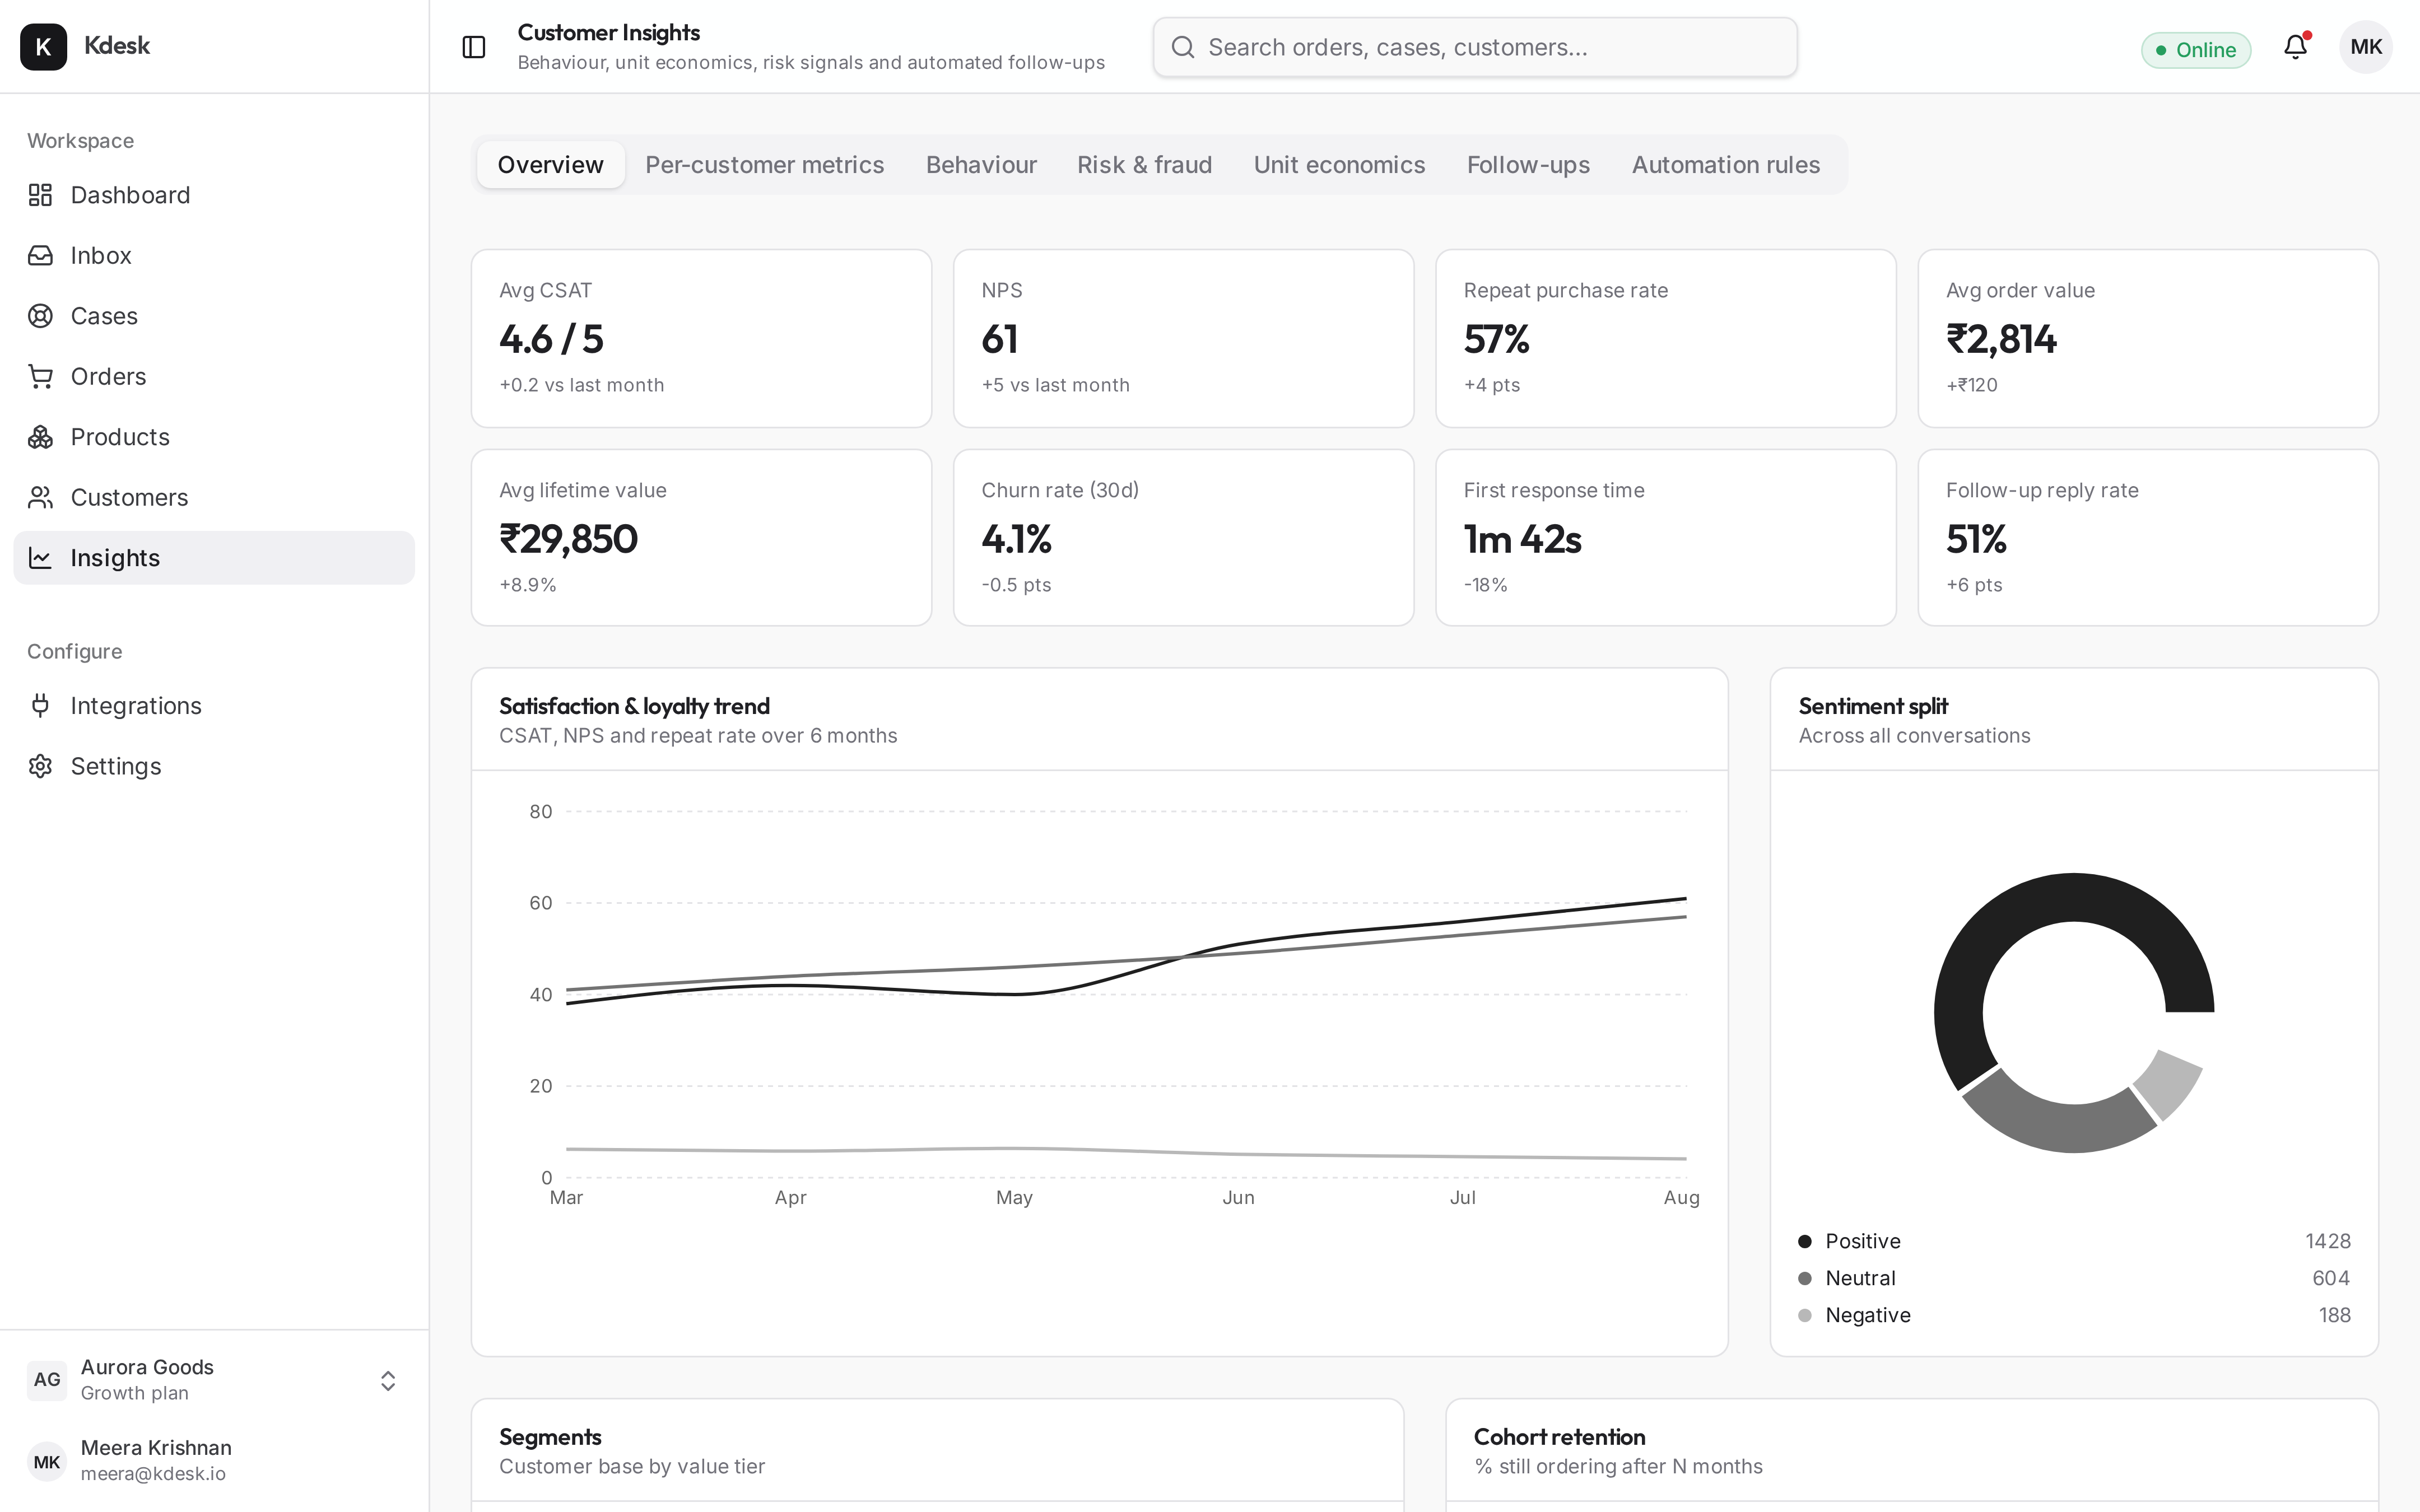
Task: Go to Automation rules tab
Action: point(1726,165)
